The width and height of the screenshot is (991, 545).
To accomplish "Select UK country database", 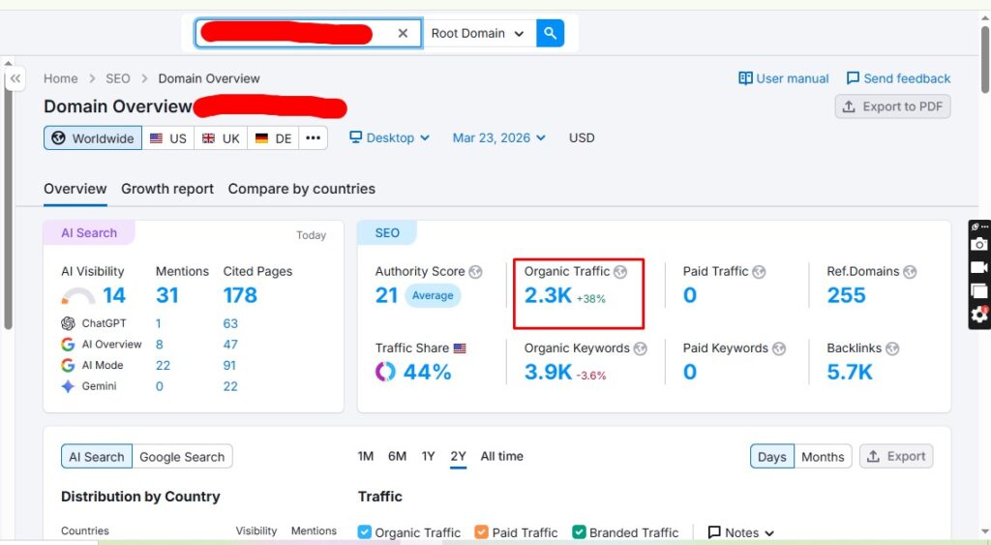I will click(x=221, y=137).
